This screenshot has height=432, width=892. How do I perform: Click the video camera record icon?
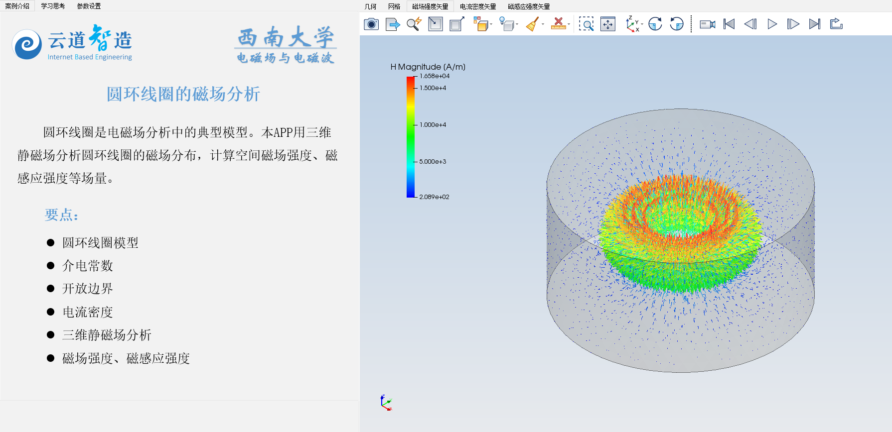(x=708, y=24)
